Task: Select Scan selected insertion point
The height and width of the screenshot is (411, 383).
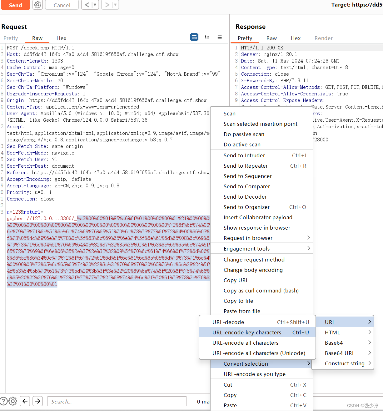Action: click(x=261, y=124)
